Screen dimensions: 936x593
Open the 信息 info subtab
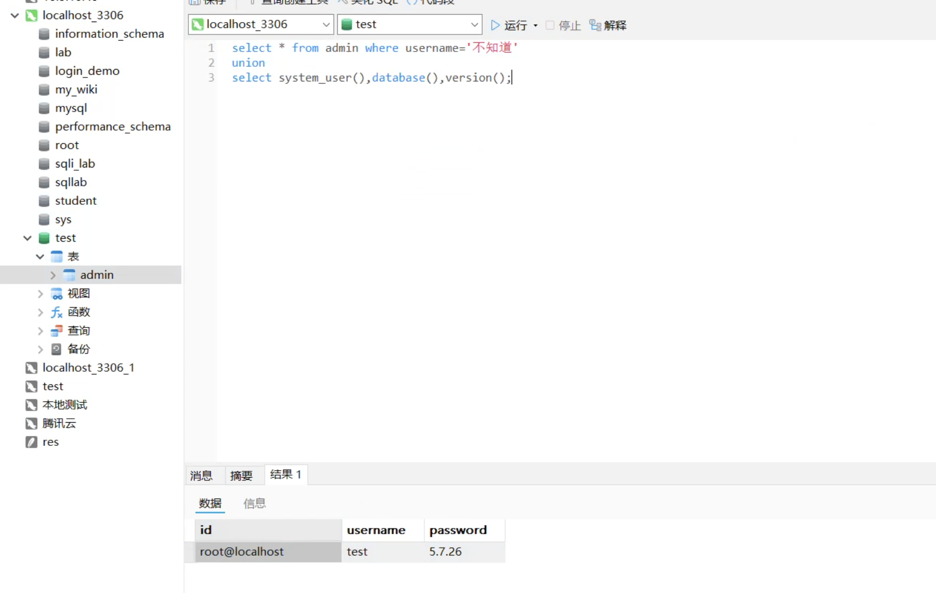pyautogui.click(x=254, y=503)
